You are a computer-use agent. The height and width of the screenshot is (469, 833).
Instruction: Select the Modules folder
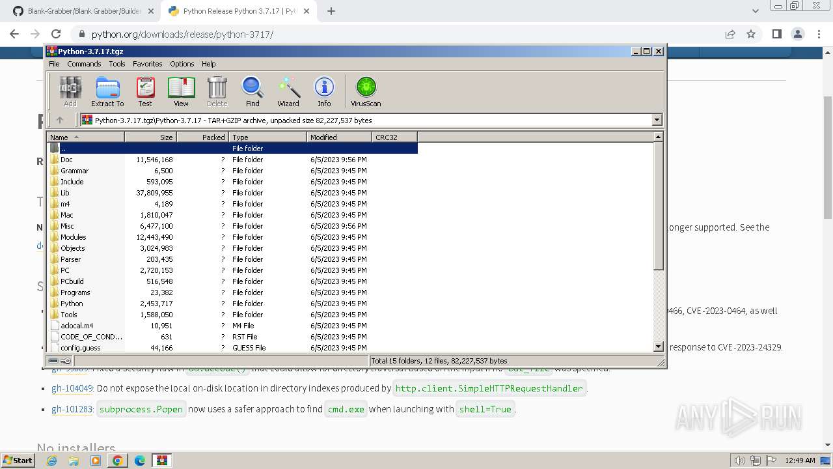232,237
